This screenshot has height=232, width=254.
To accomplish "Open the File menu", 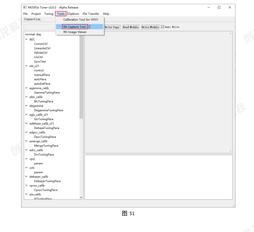I will click(x=25, y=14).
